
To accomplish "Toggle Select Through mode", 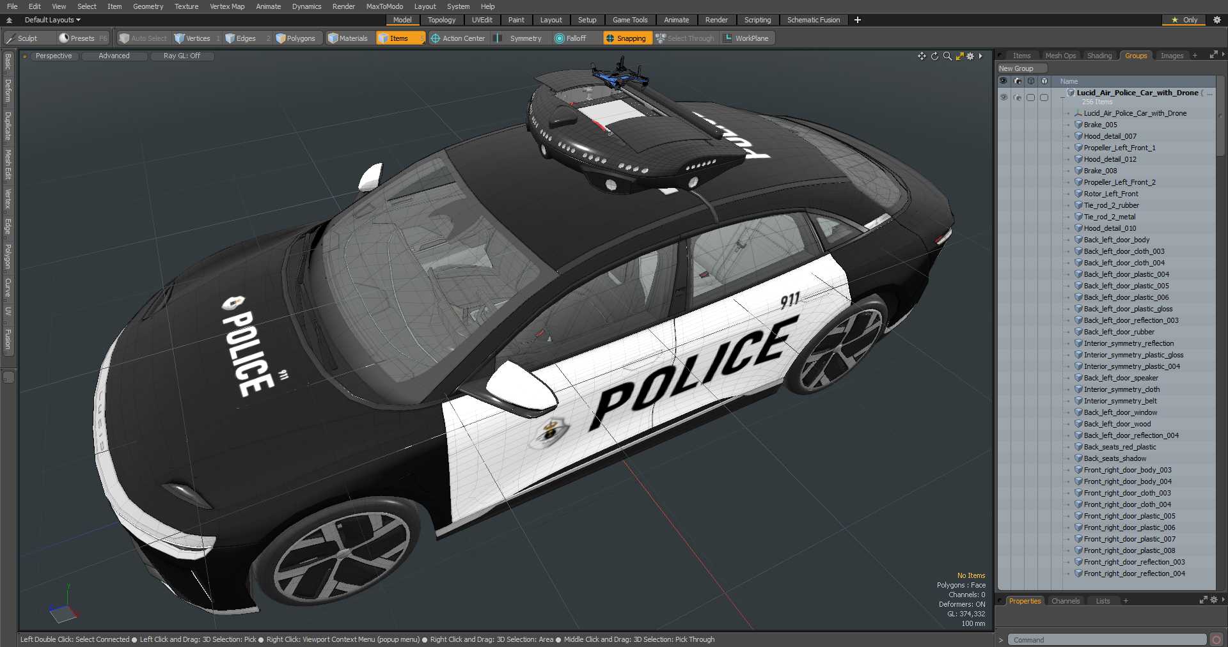I will 685,38.
